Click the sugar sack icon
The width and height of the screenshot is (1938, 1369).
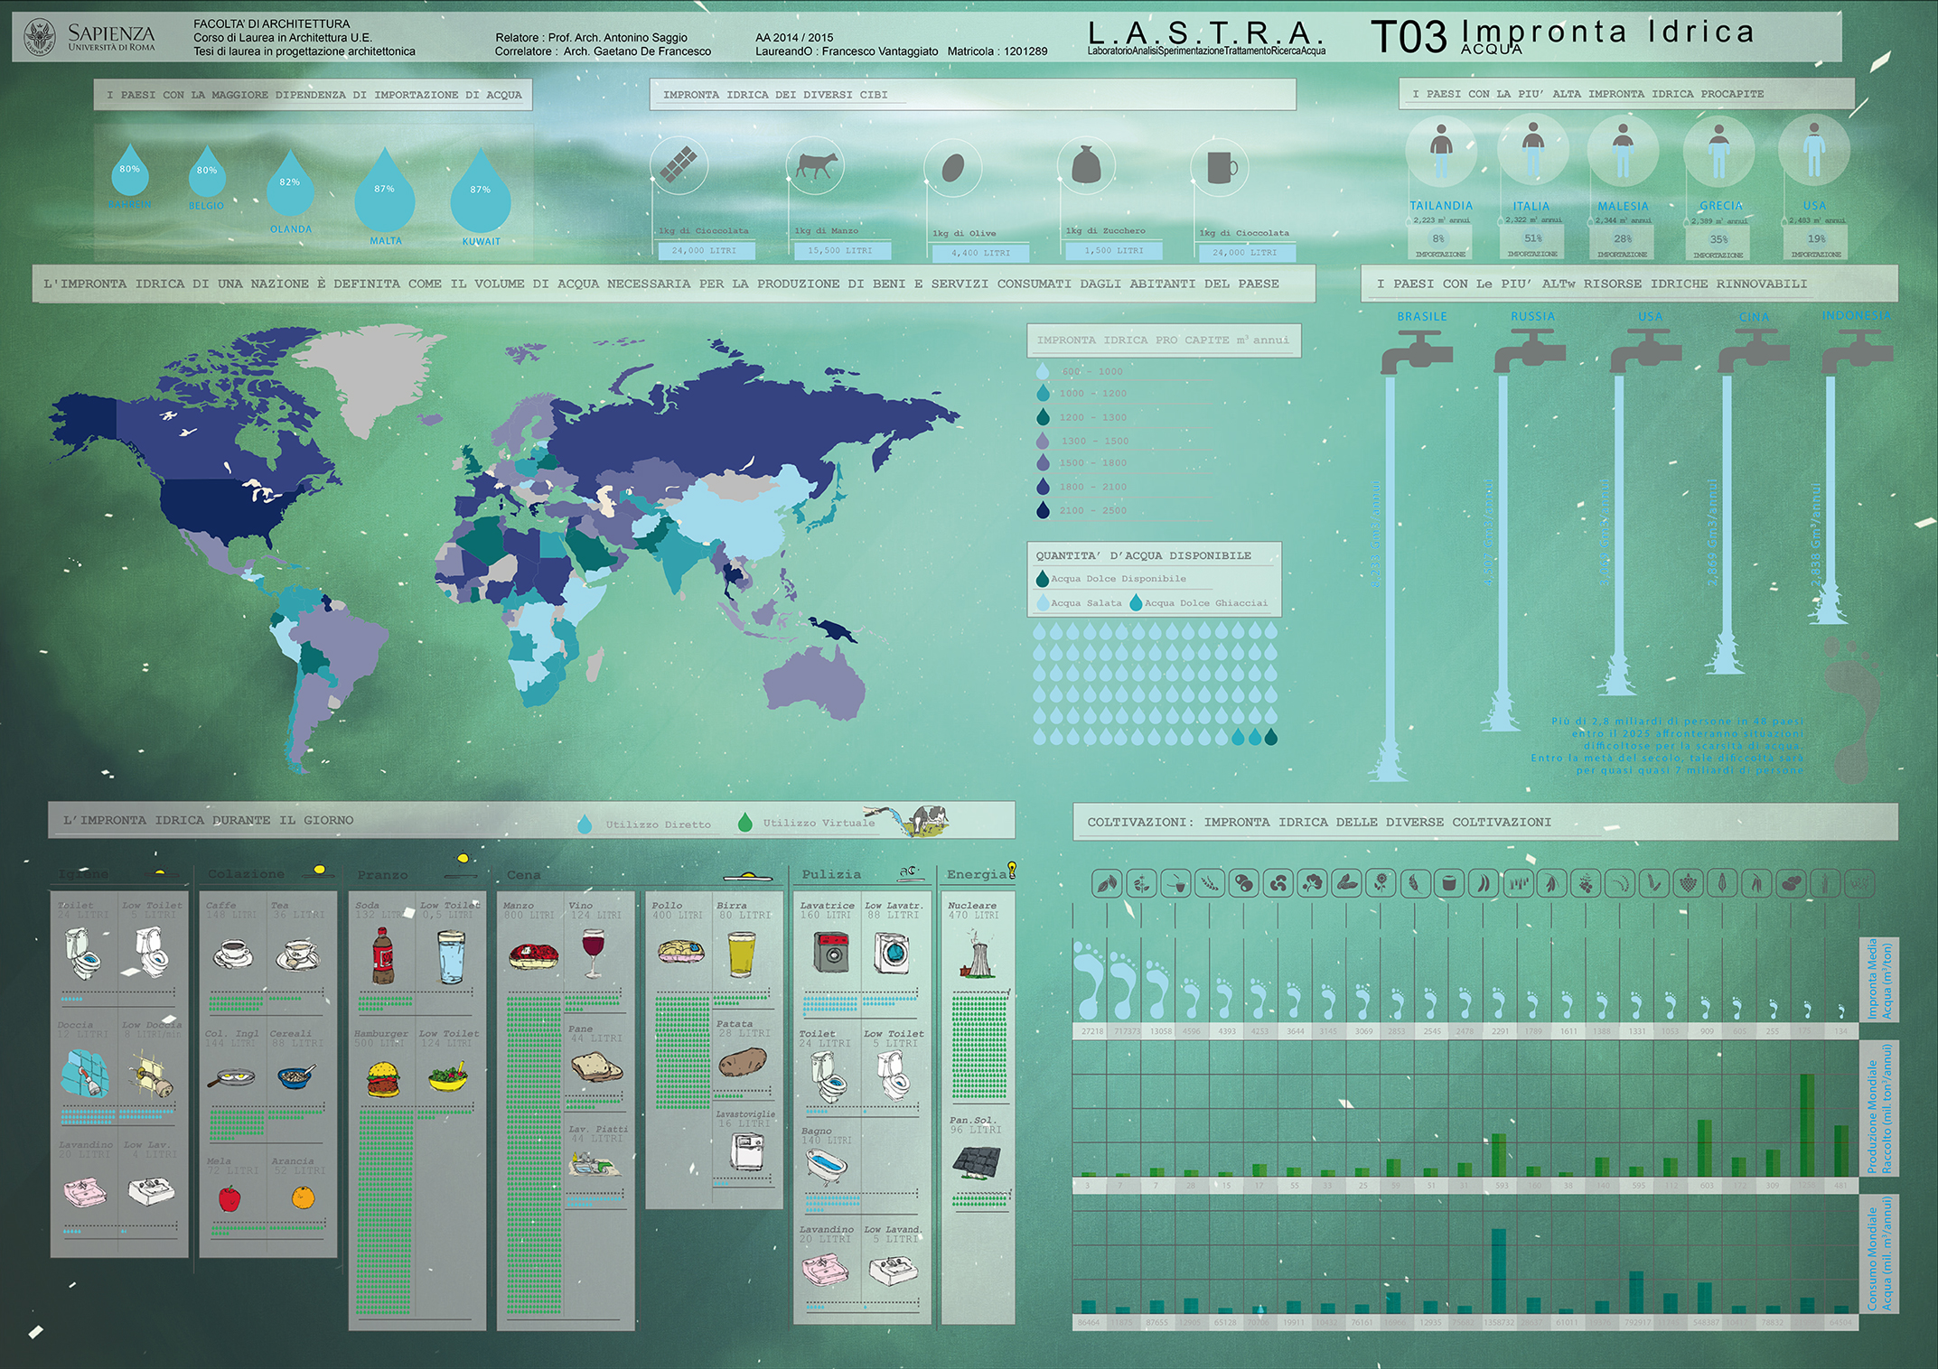pos(1086,166)
